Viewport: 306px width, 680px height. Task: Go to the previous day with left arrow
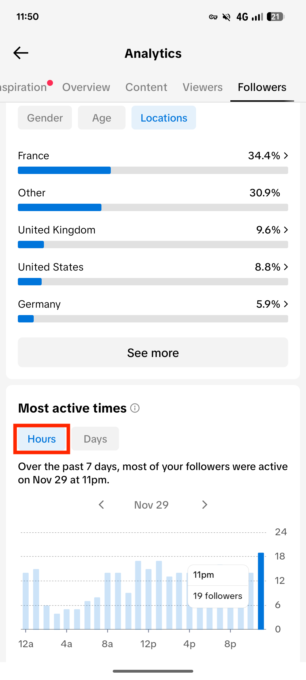101,505
